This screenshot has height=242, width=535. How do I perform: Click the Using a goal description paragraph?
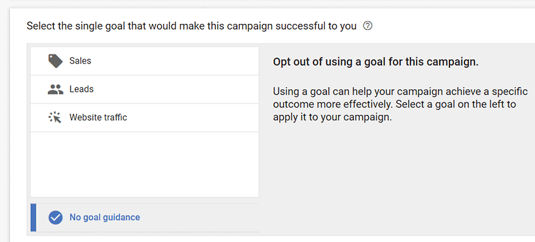(400, 104)
